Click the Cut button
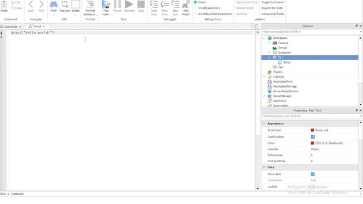The image size is (363, 204). pyautogui.click(x=16, y=2)
